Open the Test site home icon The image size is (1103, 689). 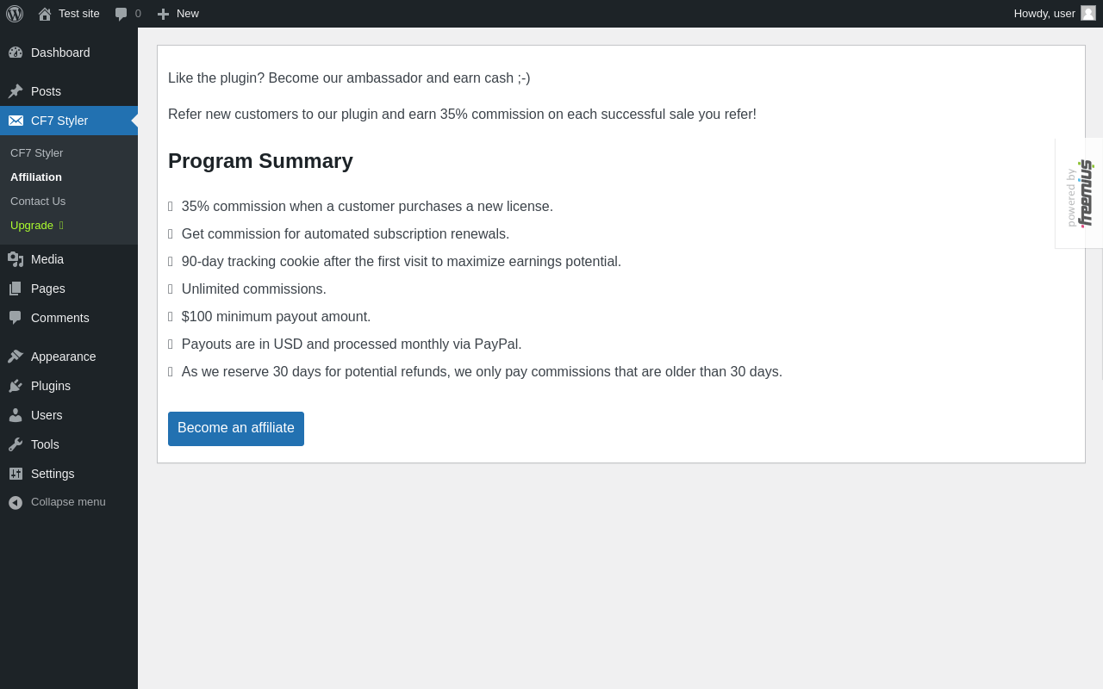tap(45, 14)
